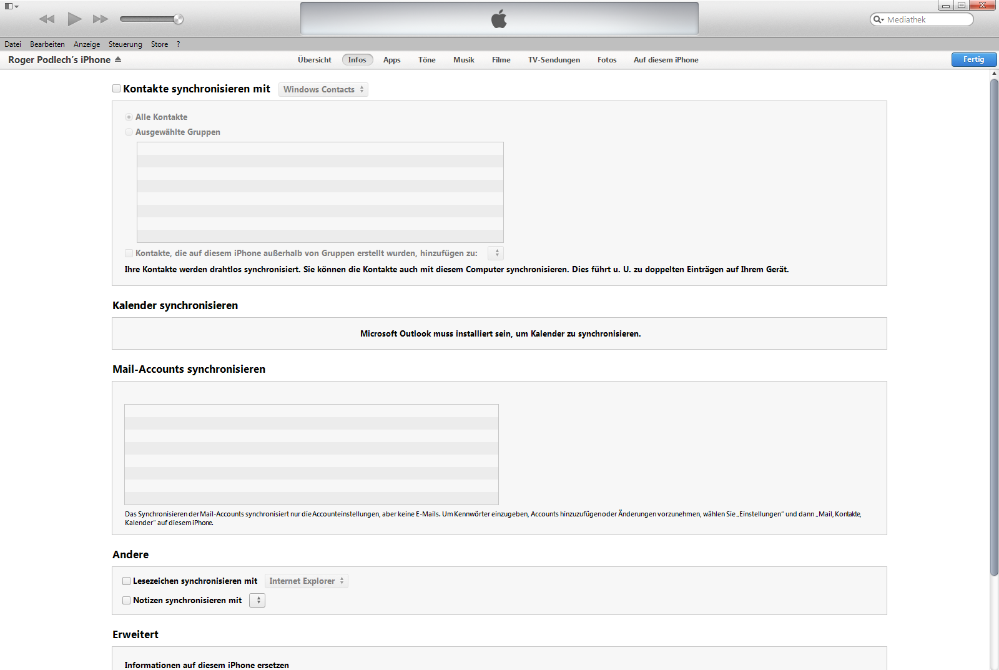
Task: Switch to the TV-Sendungen tab
Action: 554,60
